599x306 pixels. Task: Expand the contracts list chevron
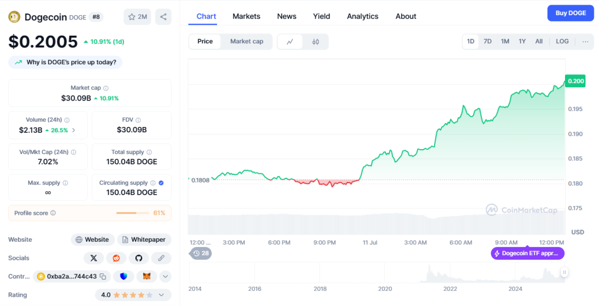click(x=166, y=277)
